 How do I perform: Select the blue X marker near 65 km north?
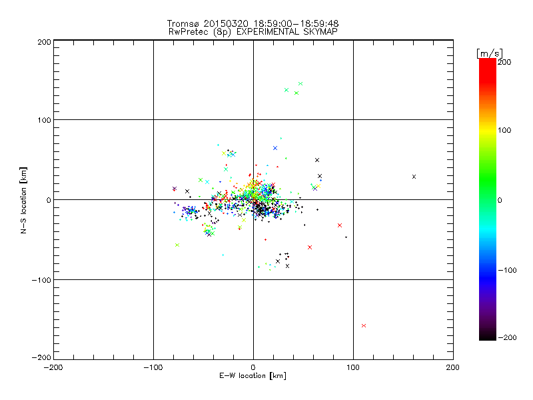coord(275,148)
